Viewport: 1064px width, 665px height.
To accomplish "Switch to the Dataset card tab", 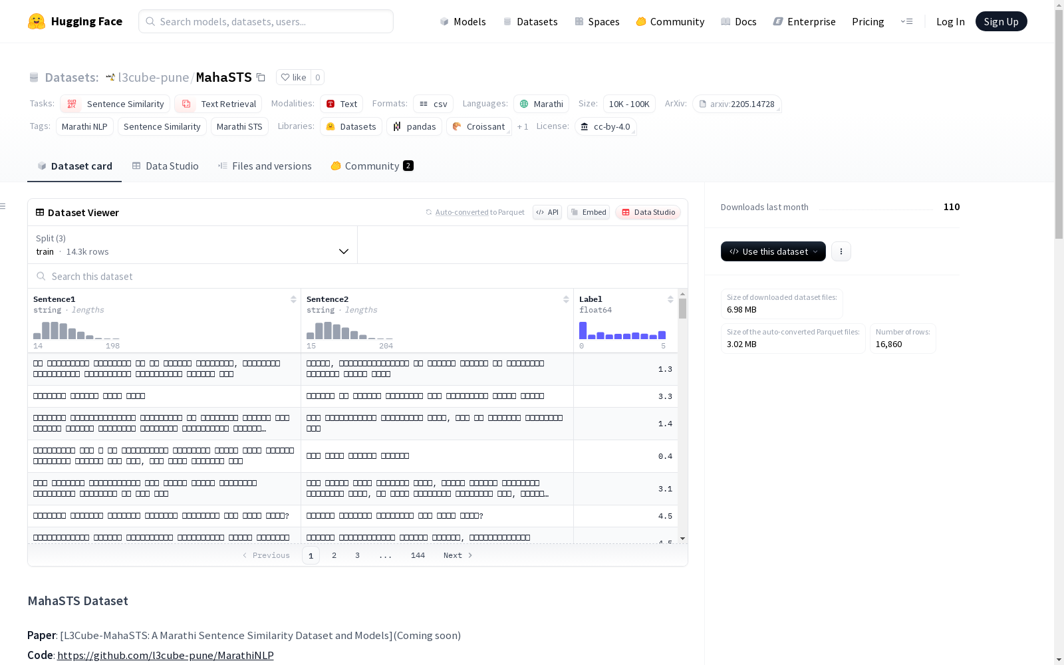I will coord(74,166).
